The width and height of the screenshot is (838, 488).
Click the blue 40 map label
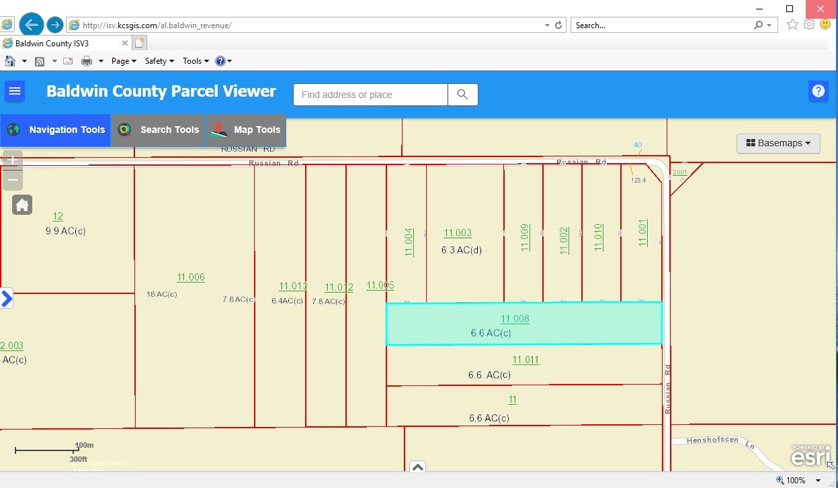(638, 145)
